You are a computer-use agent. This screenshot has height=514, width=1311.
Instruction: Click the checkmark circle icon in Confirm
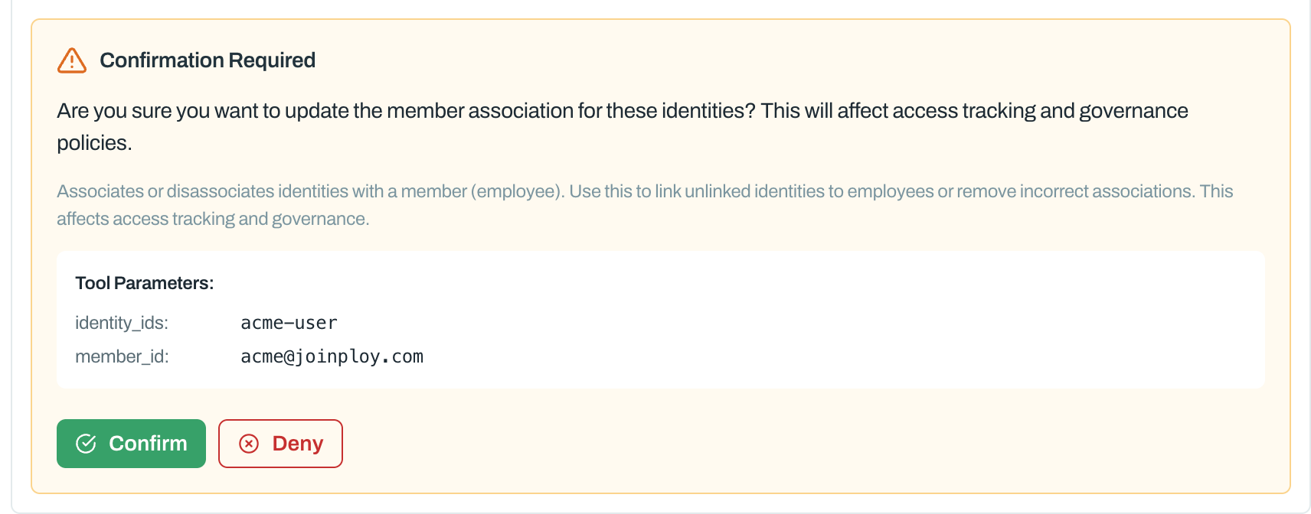86,444
